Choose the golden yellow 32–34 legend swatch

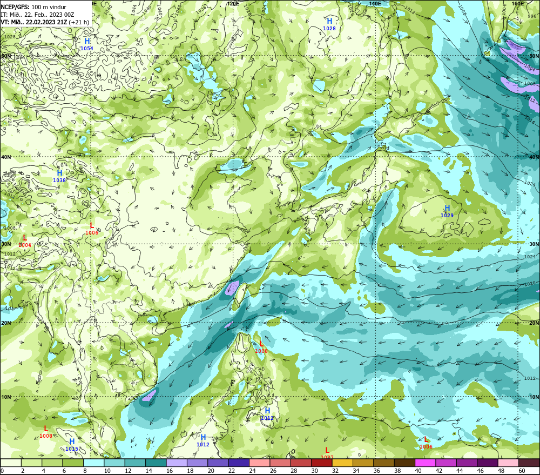342,463
